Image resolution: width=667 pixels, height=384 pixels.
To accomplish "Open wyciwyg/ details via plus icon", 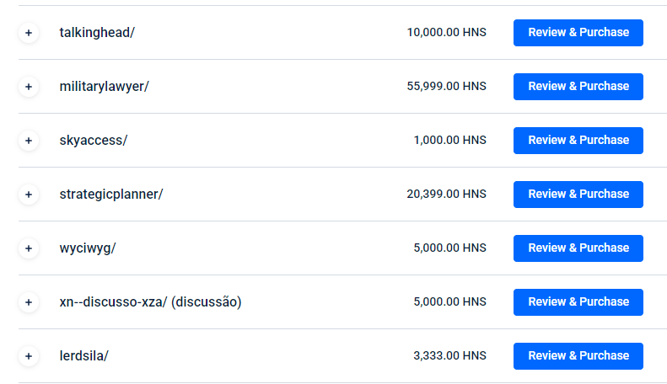I will [29, 248].
